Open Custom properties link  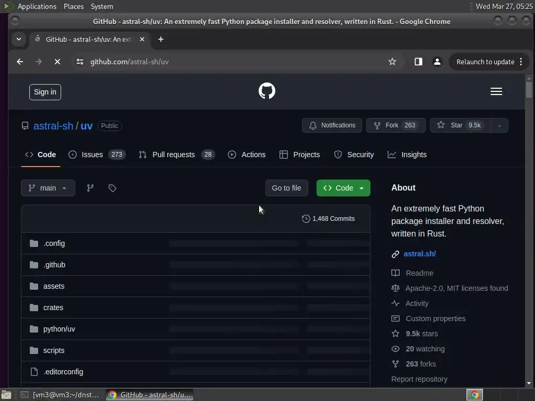(435, 319)
